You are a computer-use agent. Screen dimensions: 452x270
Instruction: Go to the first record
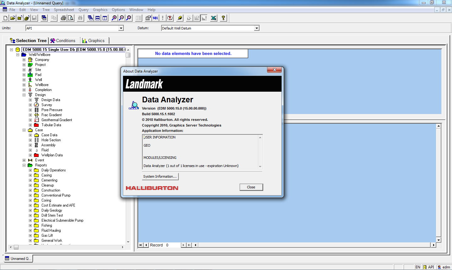(x=141, y=245)
